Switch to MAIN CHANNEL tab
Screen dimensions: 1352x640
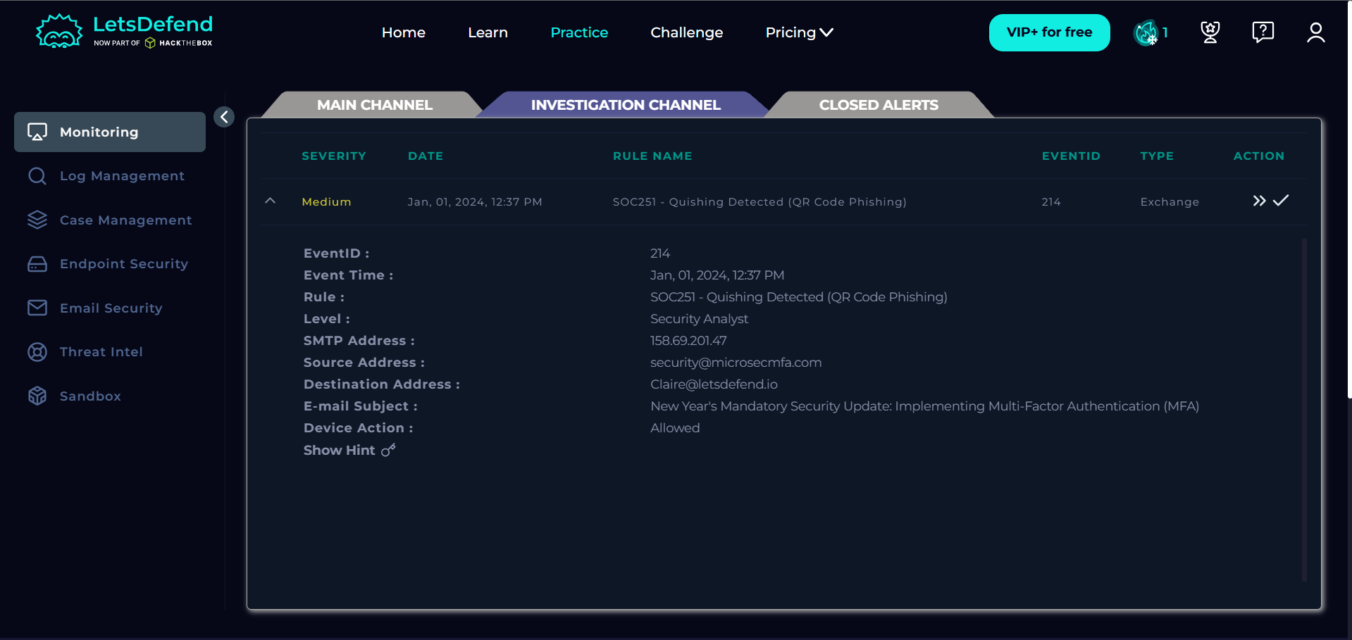(x=374, y=105)
